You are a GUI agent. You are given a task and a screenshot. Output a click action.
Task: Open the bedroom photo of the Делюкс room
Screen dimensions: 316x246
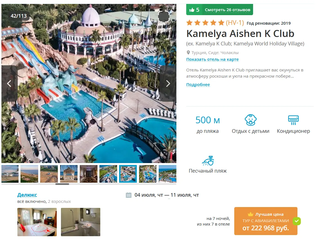coord(37,222)
